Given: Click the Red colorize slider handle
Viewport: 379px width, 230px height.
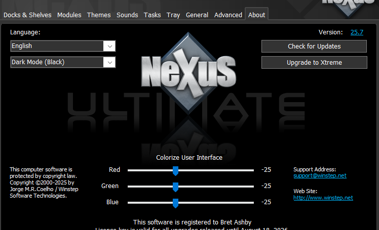Looking at the screenshot, I should pyautogui.click(x=175, y=170).
